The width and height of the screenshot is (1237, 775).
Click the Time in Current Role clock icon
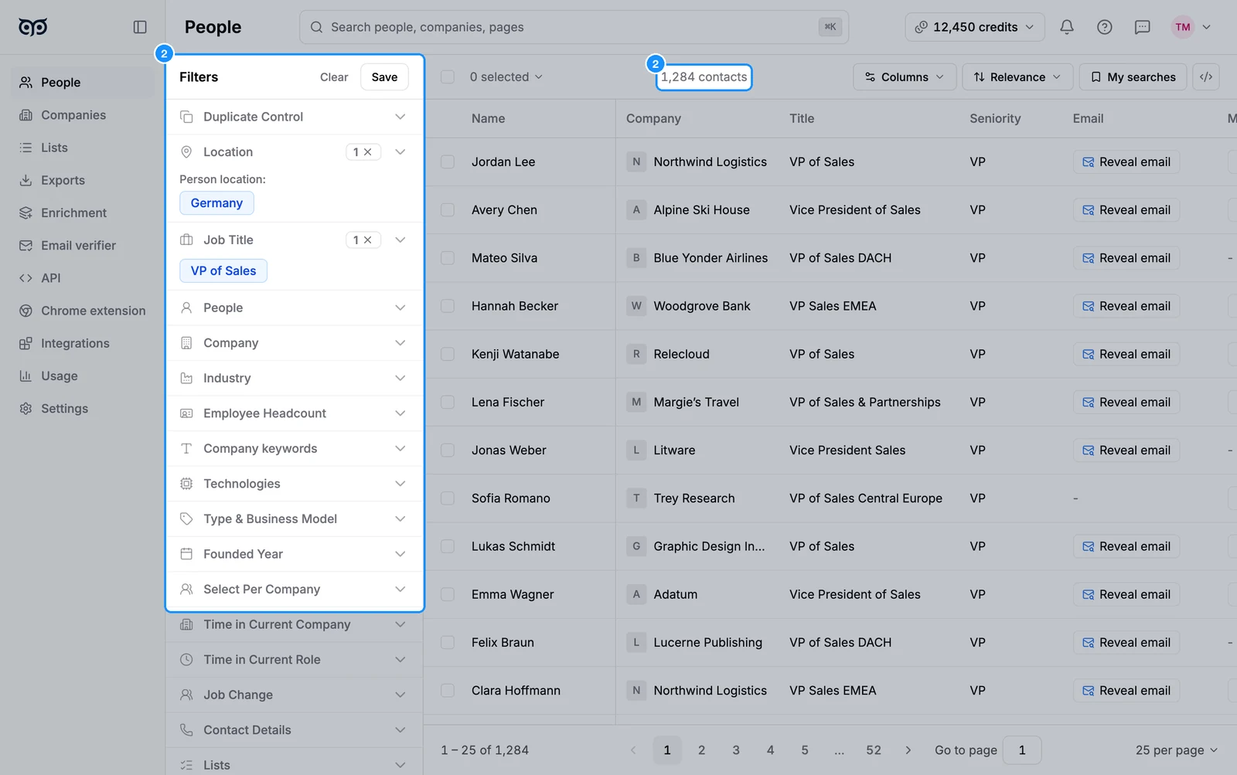(186, 660)
